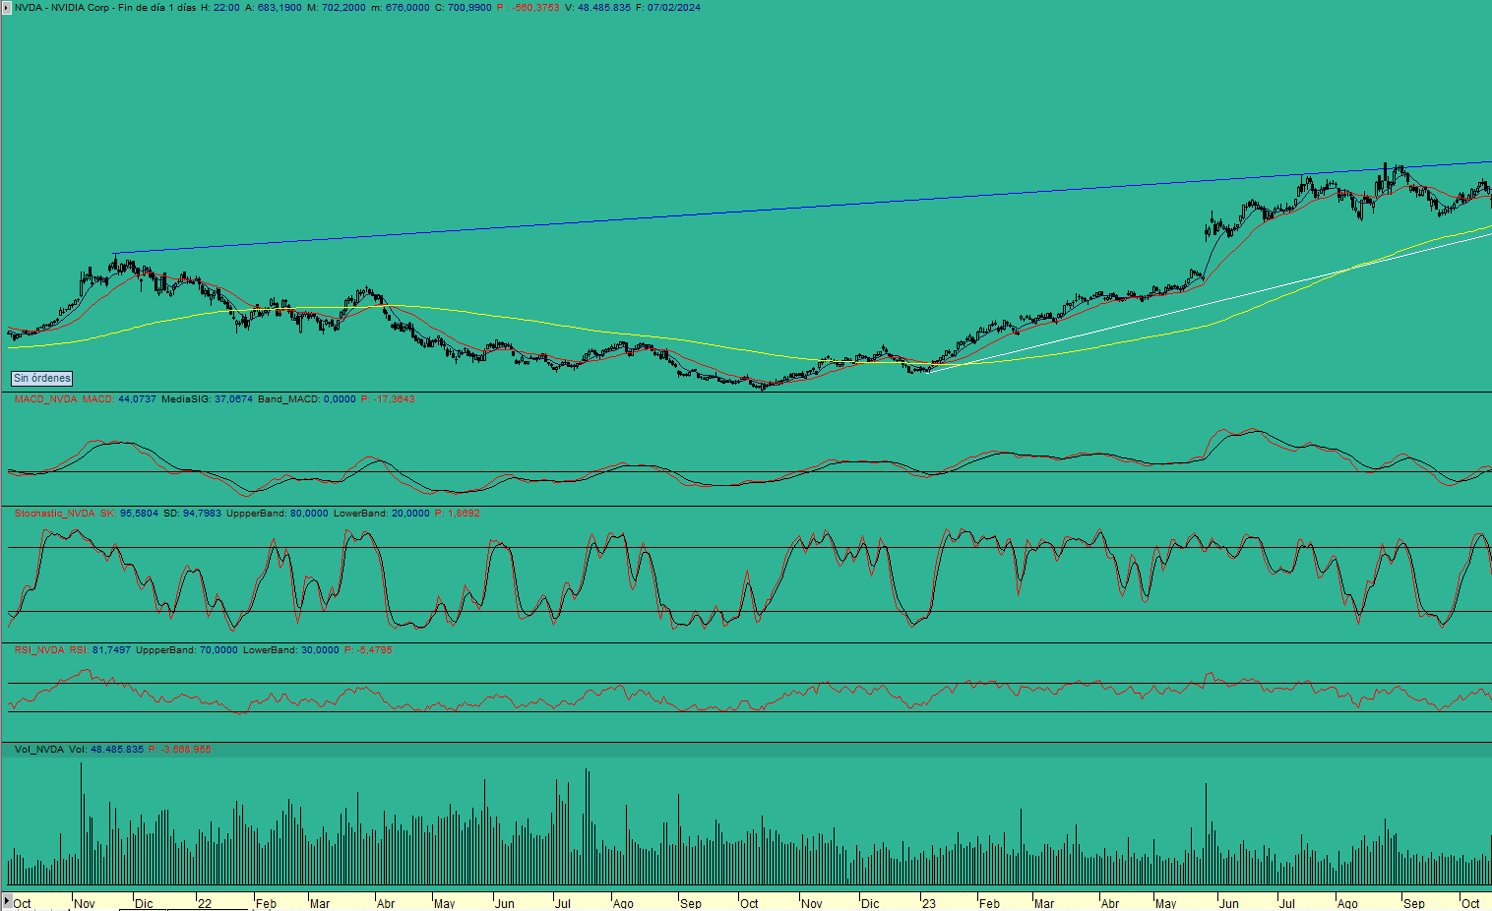1492x911 pixels.
Task: Click the 'LowerBand: 30,0000' RSI value
Action: (291, 650)
